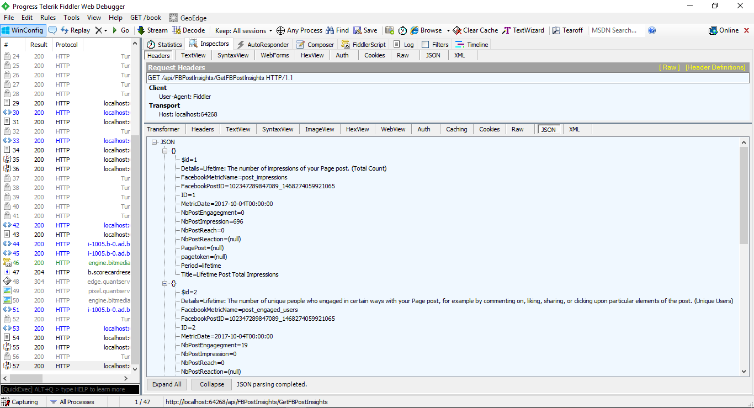The width and height of the screenshot is (754, 408).
Task: Toggle the Decode option
Action: pyautogui.click(x=189, y=30)
